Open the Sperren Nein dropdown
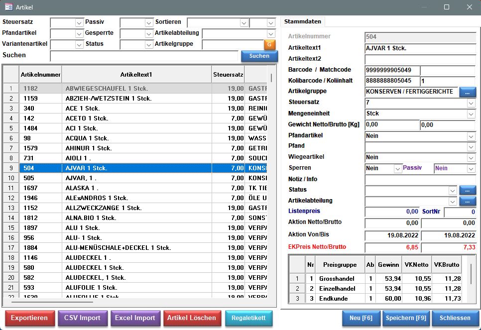 pyautogui.click(x=397, y=169)
